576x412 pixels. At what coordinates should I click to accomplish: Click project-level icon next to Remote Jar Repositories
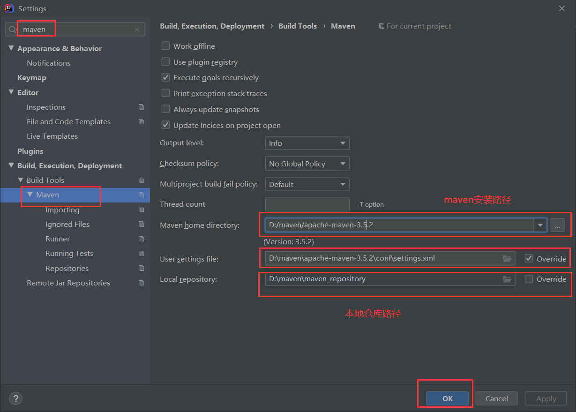click(x=141, y=283)
